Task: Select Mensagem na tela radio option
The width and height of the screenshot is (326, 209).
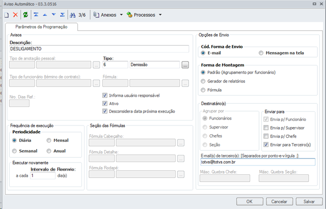Action: tap(261, 53)
